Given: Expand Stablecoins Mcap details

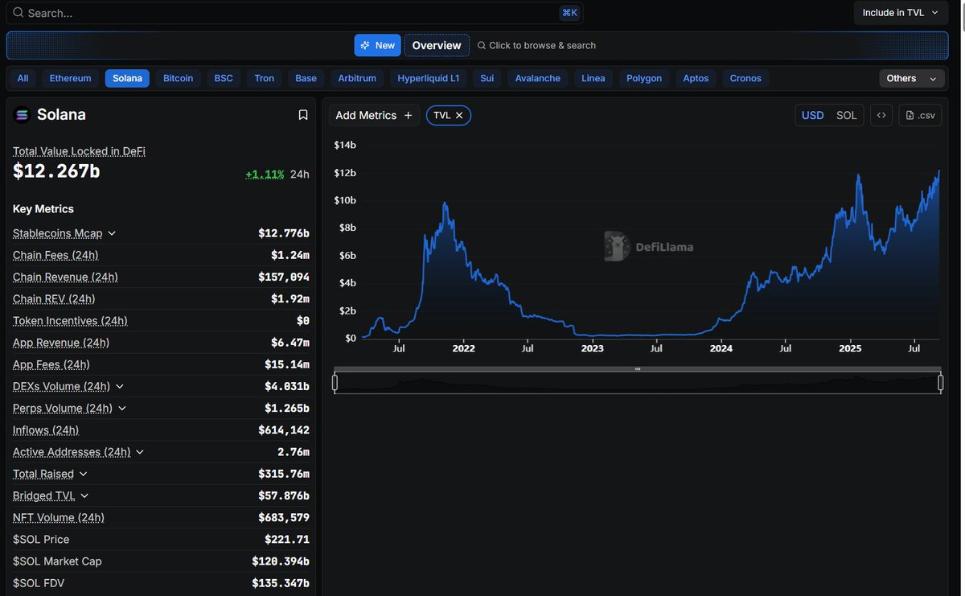Looking at the screenshot, I should point(112,233).
